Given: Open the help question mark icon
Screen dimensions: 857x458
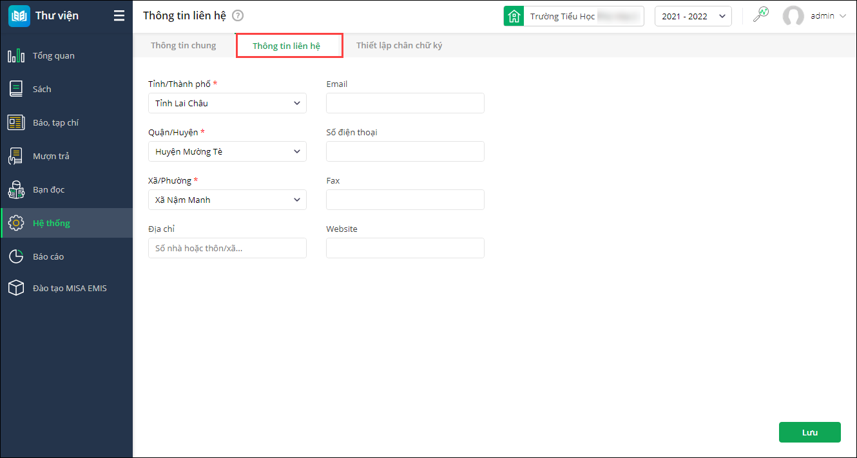Looking at the screenshot, I should tap(238, 16).
